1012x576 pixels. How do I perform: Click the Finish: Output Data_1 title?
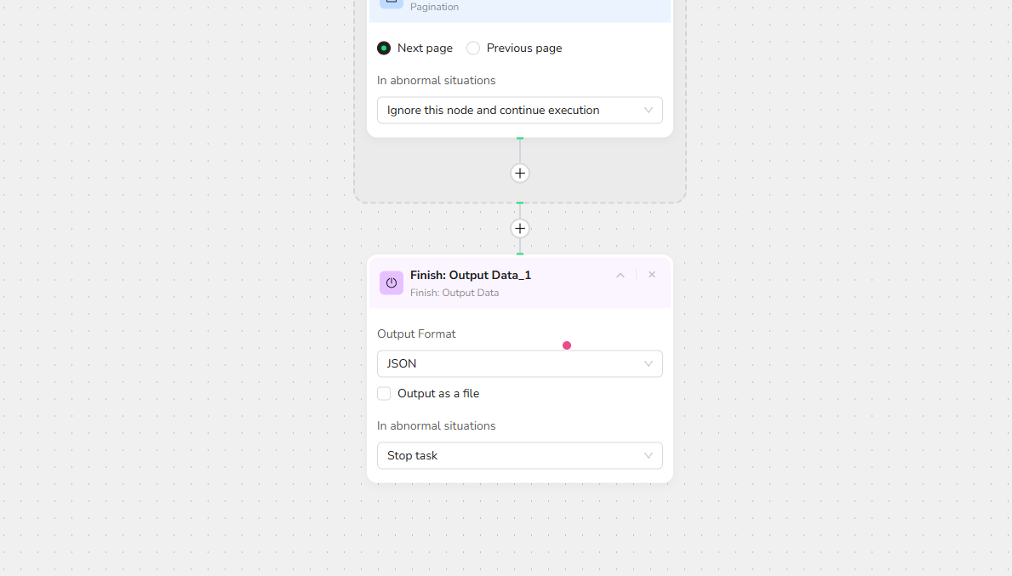coord(471,275)
